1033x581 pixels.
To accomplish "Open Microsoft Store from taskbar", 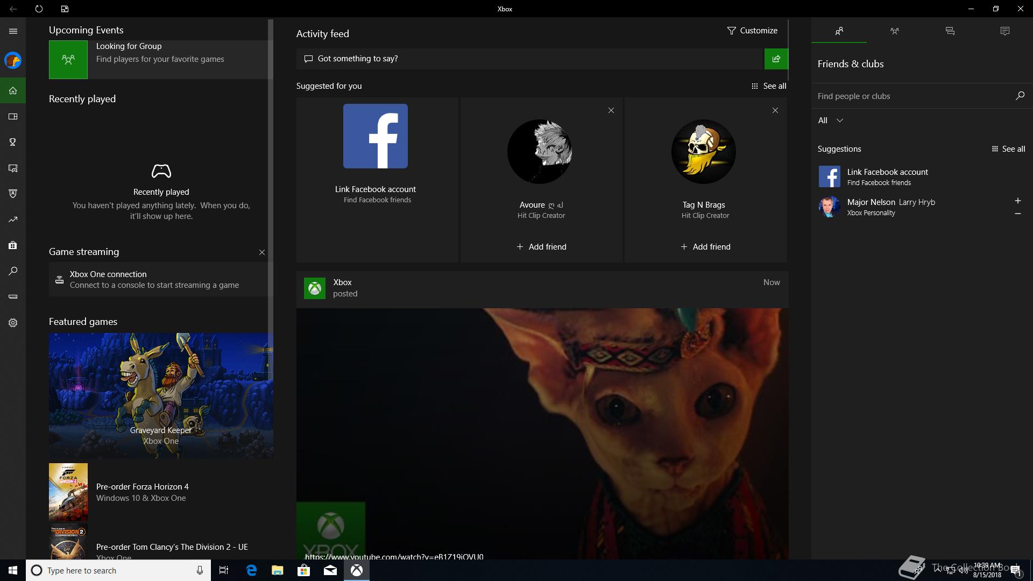I will [303, 570].
